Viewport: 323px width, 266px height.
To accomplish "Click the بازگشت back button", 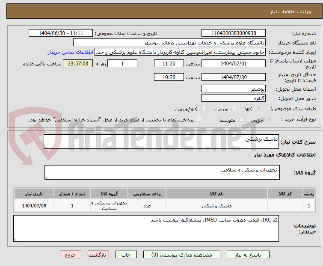I will [98, 255].
